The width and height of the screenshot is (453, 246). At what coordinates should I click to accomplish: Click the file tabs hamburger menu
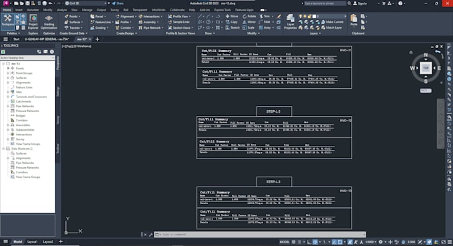[x=5, y=39]
